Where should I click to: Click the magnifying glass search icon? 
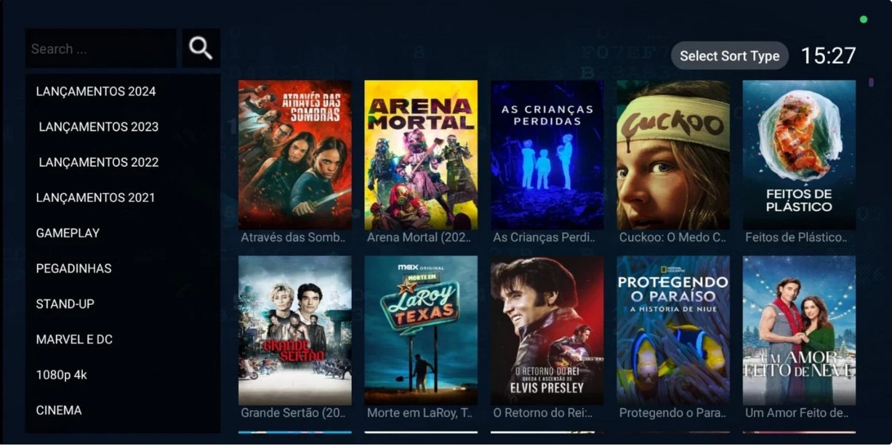click(x=201, y=48)
